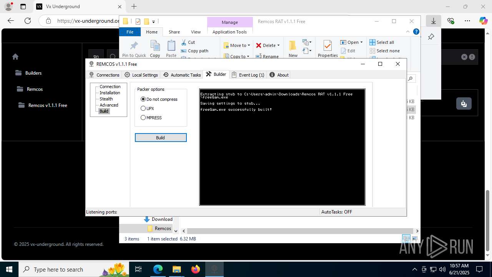Click the Build button

(x=161, y=138)
